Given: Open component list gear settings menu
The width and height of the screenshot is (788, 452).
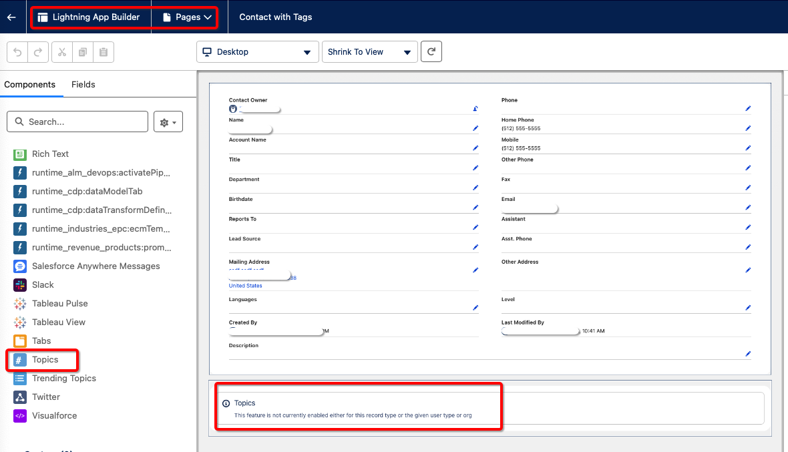Looking at the screenshot, I should (168, 122).
